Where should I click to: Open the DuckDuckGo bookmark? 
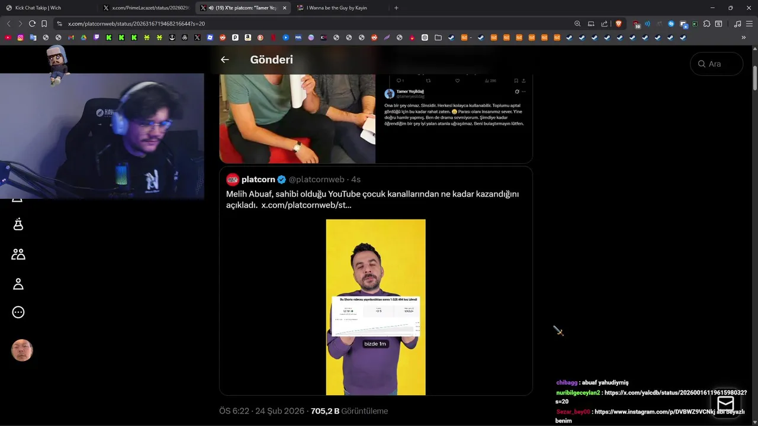[x=260, y=37]
